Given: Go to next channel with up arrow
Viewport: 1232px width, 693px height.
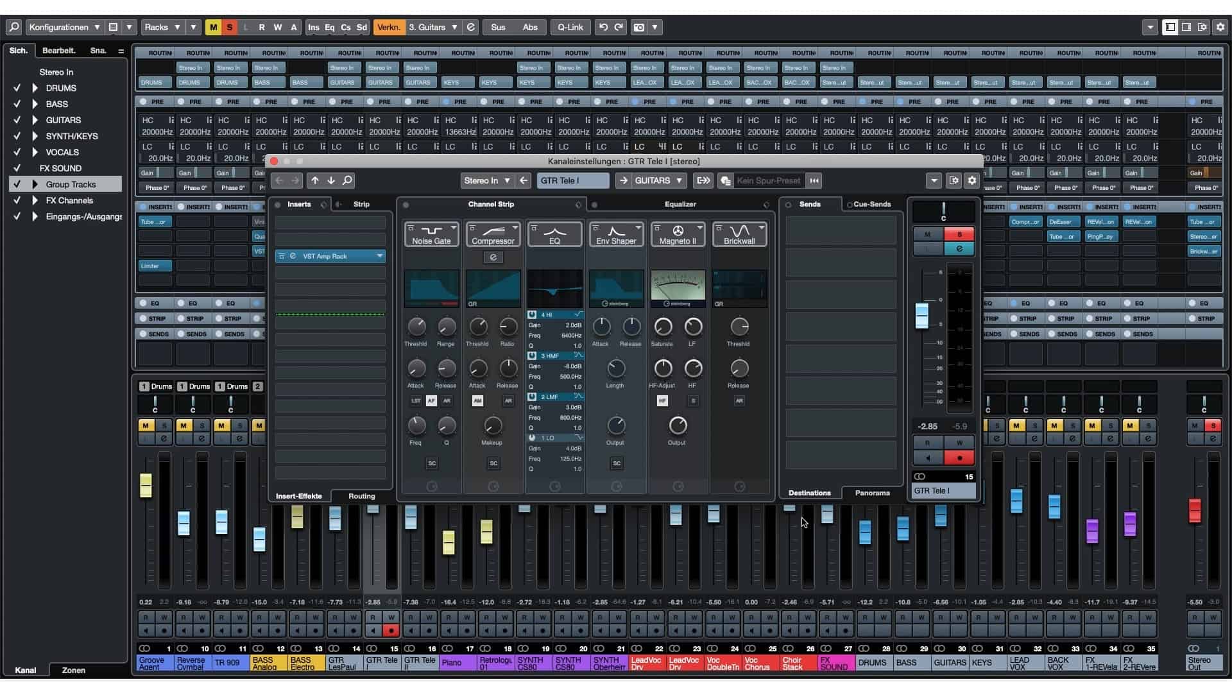Looking at the screenshot, I should click(315, 180).
